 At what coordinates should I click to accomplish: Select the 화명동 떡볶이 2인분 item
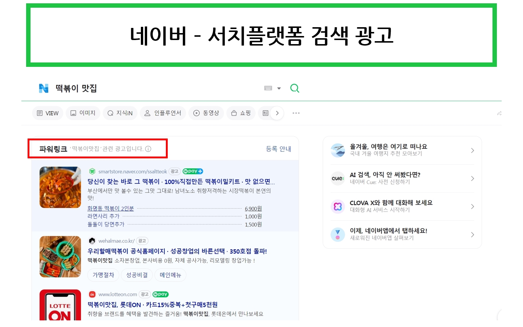tap(111, 208)
